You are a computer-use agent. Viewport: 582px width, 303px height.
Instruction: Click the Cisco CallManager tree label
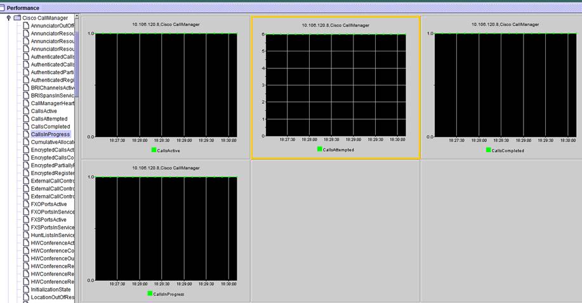[45, 18]
